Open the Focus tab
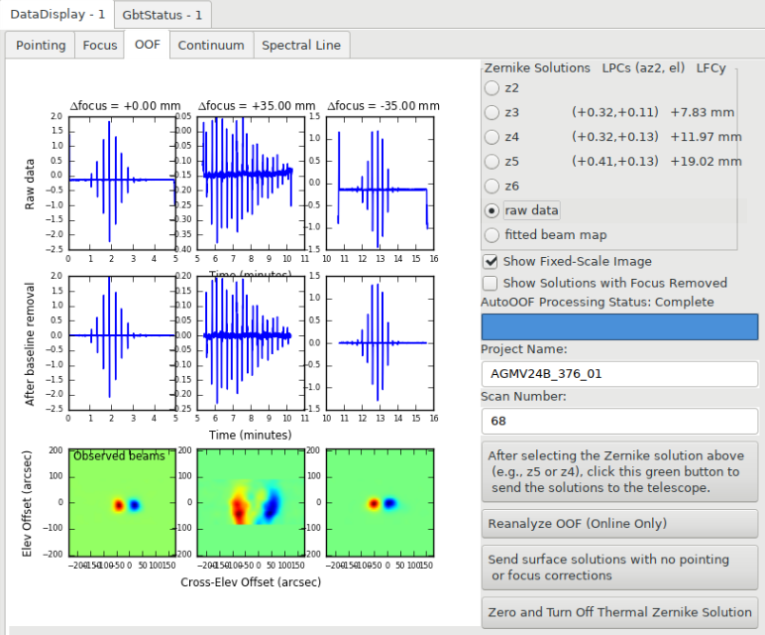 [x=99, y=46]
